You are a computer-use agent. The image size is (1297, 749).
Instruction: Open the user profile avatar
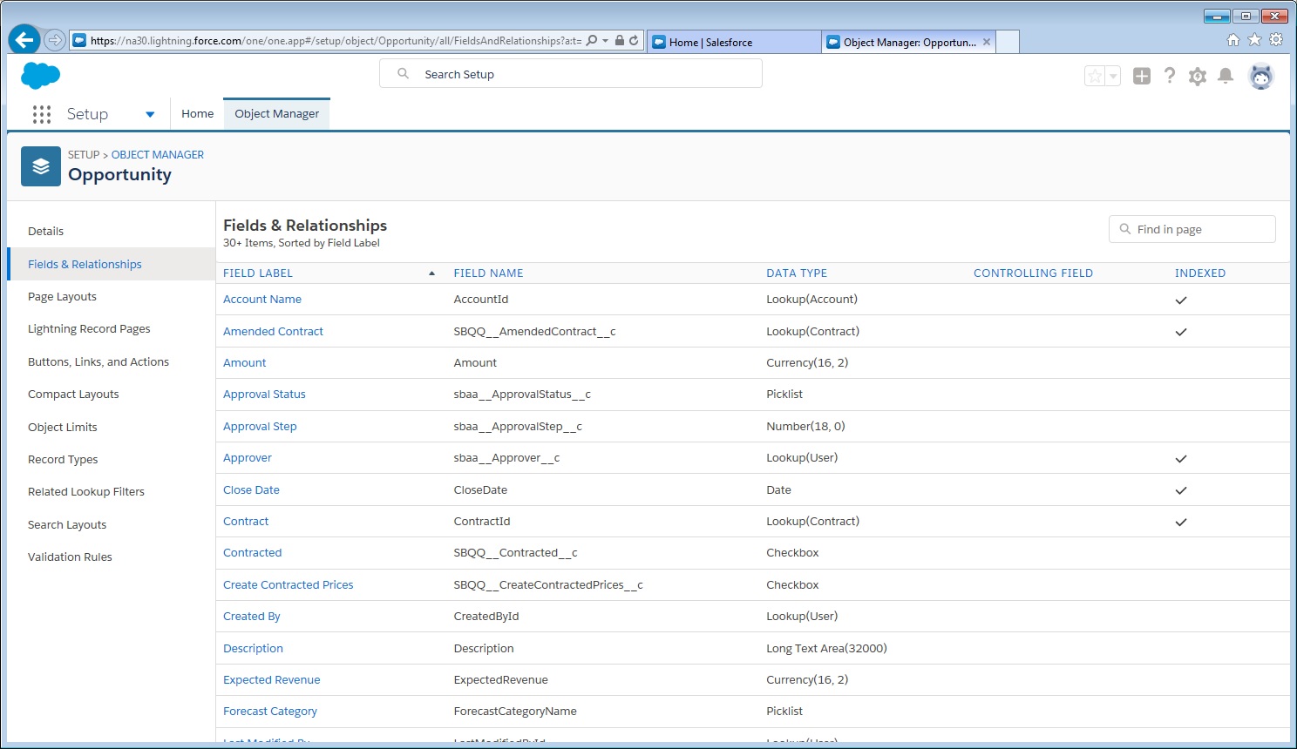[x=1260, y=77]
